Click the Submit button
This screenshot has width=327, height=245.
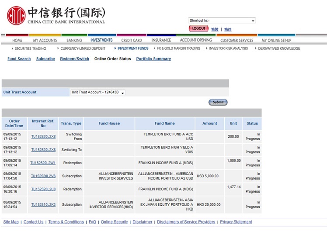click(x=218, y=102)
